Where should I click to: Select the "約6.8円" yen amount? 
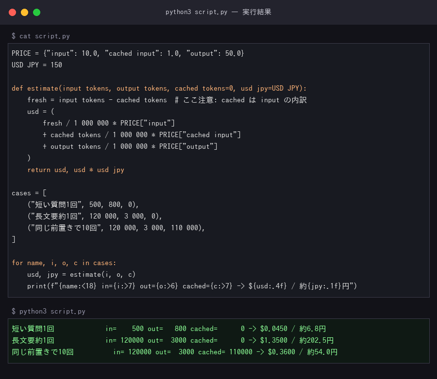tap(313, 329)
